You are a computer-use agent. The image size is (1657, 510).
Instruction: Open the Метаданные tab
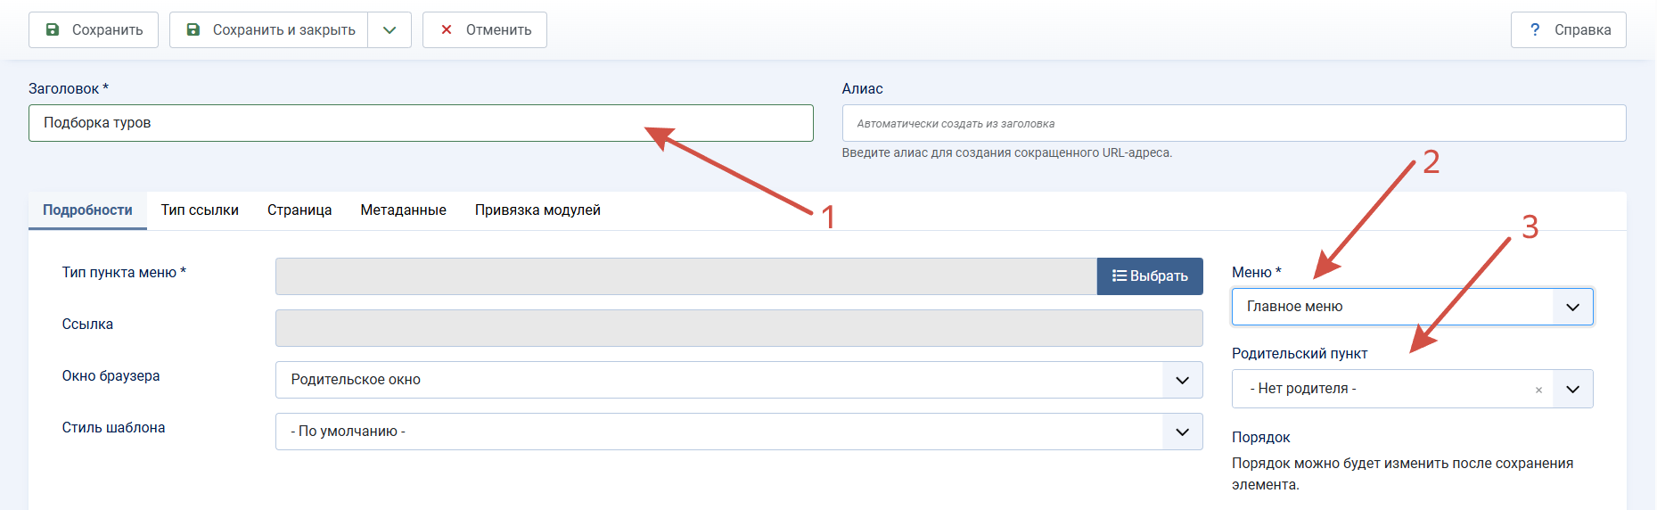[403, 210]
